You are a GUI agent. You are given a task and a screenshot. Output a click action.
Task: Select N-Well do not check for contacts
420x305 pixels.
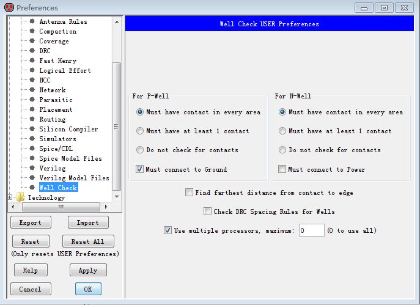(x=282, y=150)
